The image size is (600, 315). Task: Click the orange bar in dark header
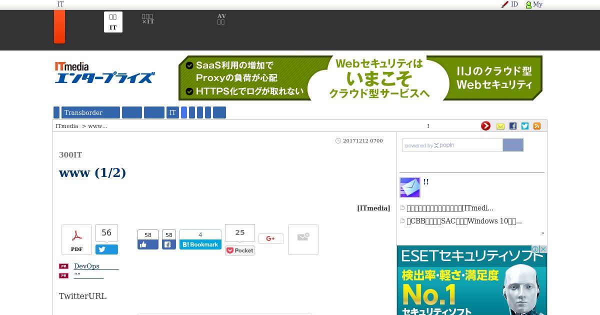pyautogui.click(x=59, y=26)
